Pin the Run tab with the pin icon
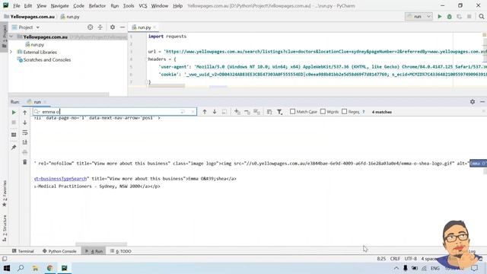487x274 pixels. [x=14, y=147]
